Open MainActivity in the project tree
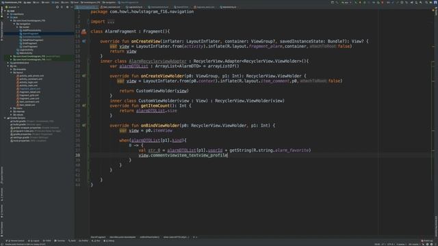 (25, 53)
